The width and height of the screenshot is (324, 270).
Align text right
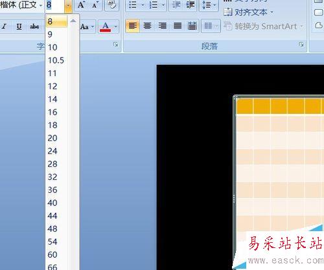coord(163,26)
